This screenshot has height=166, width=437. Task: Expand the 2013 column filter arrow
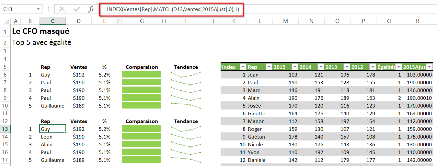coord(346,67)
